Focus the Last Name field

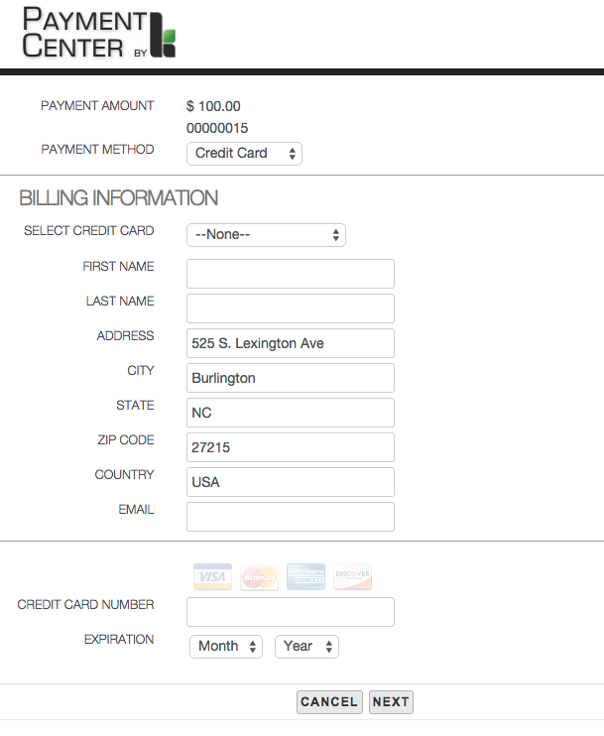tap(291, 308)
